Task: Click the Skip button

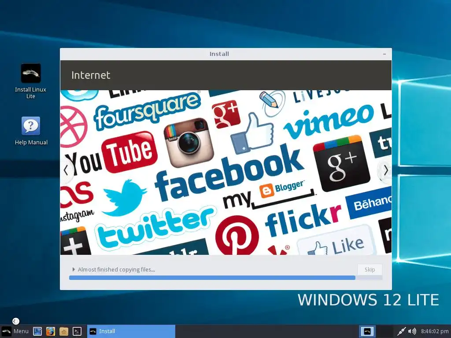Action: coord(370,270)
